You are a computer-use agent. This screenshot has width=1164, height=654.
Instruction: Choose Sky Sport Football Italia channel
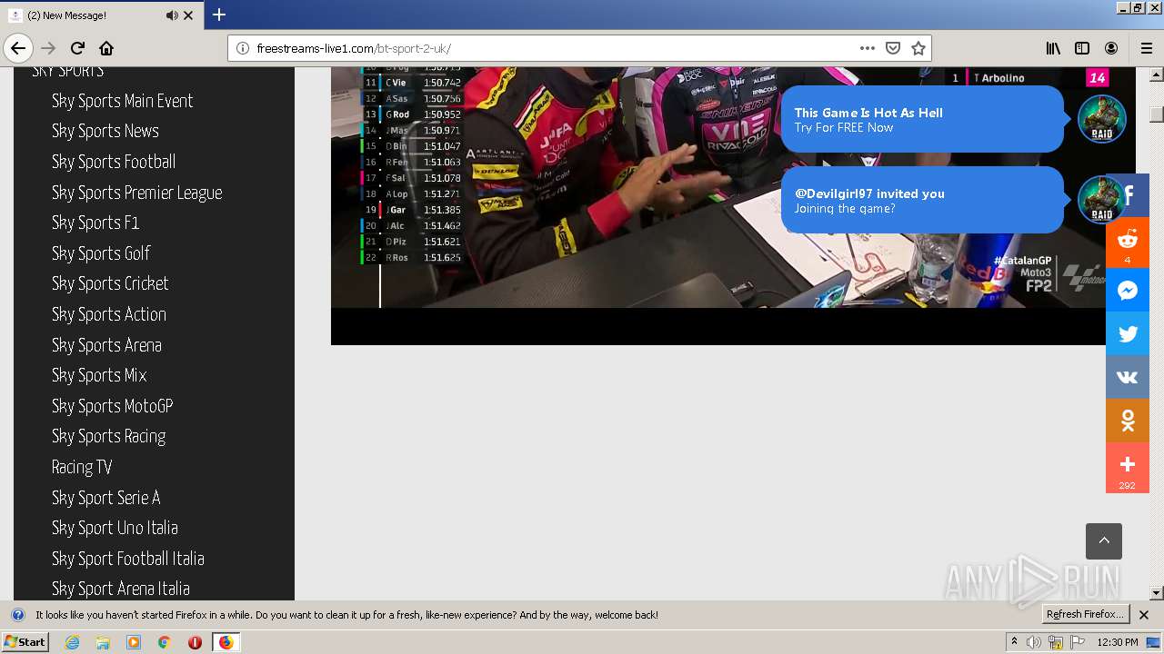(x=128, y=559)
